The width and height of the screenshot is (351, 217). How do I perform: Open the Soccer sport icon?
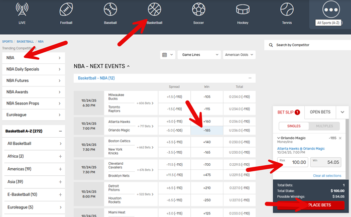[198, 10]
